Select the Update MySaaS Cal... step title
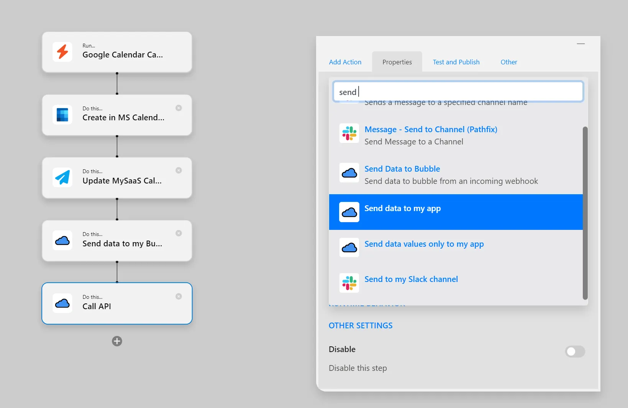The image size is (628, 408). pyautogui.click(x=122, y=180)
